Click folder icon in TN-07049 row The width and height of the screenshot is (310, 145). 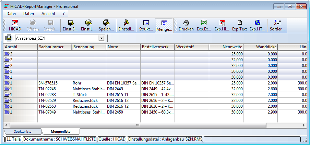click(x=7, y=112)
